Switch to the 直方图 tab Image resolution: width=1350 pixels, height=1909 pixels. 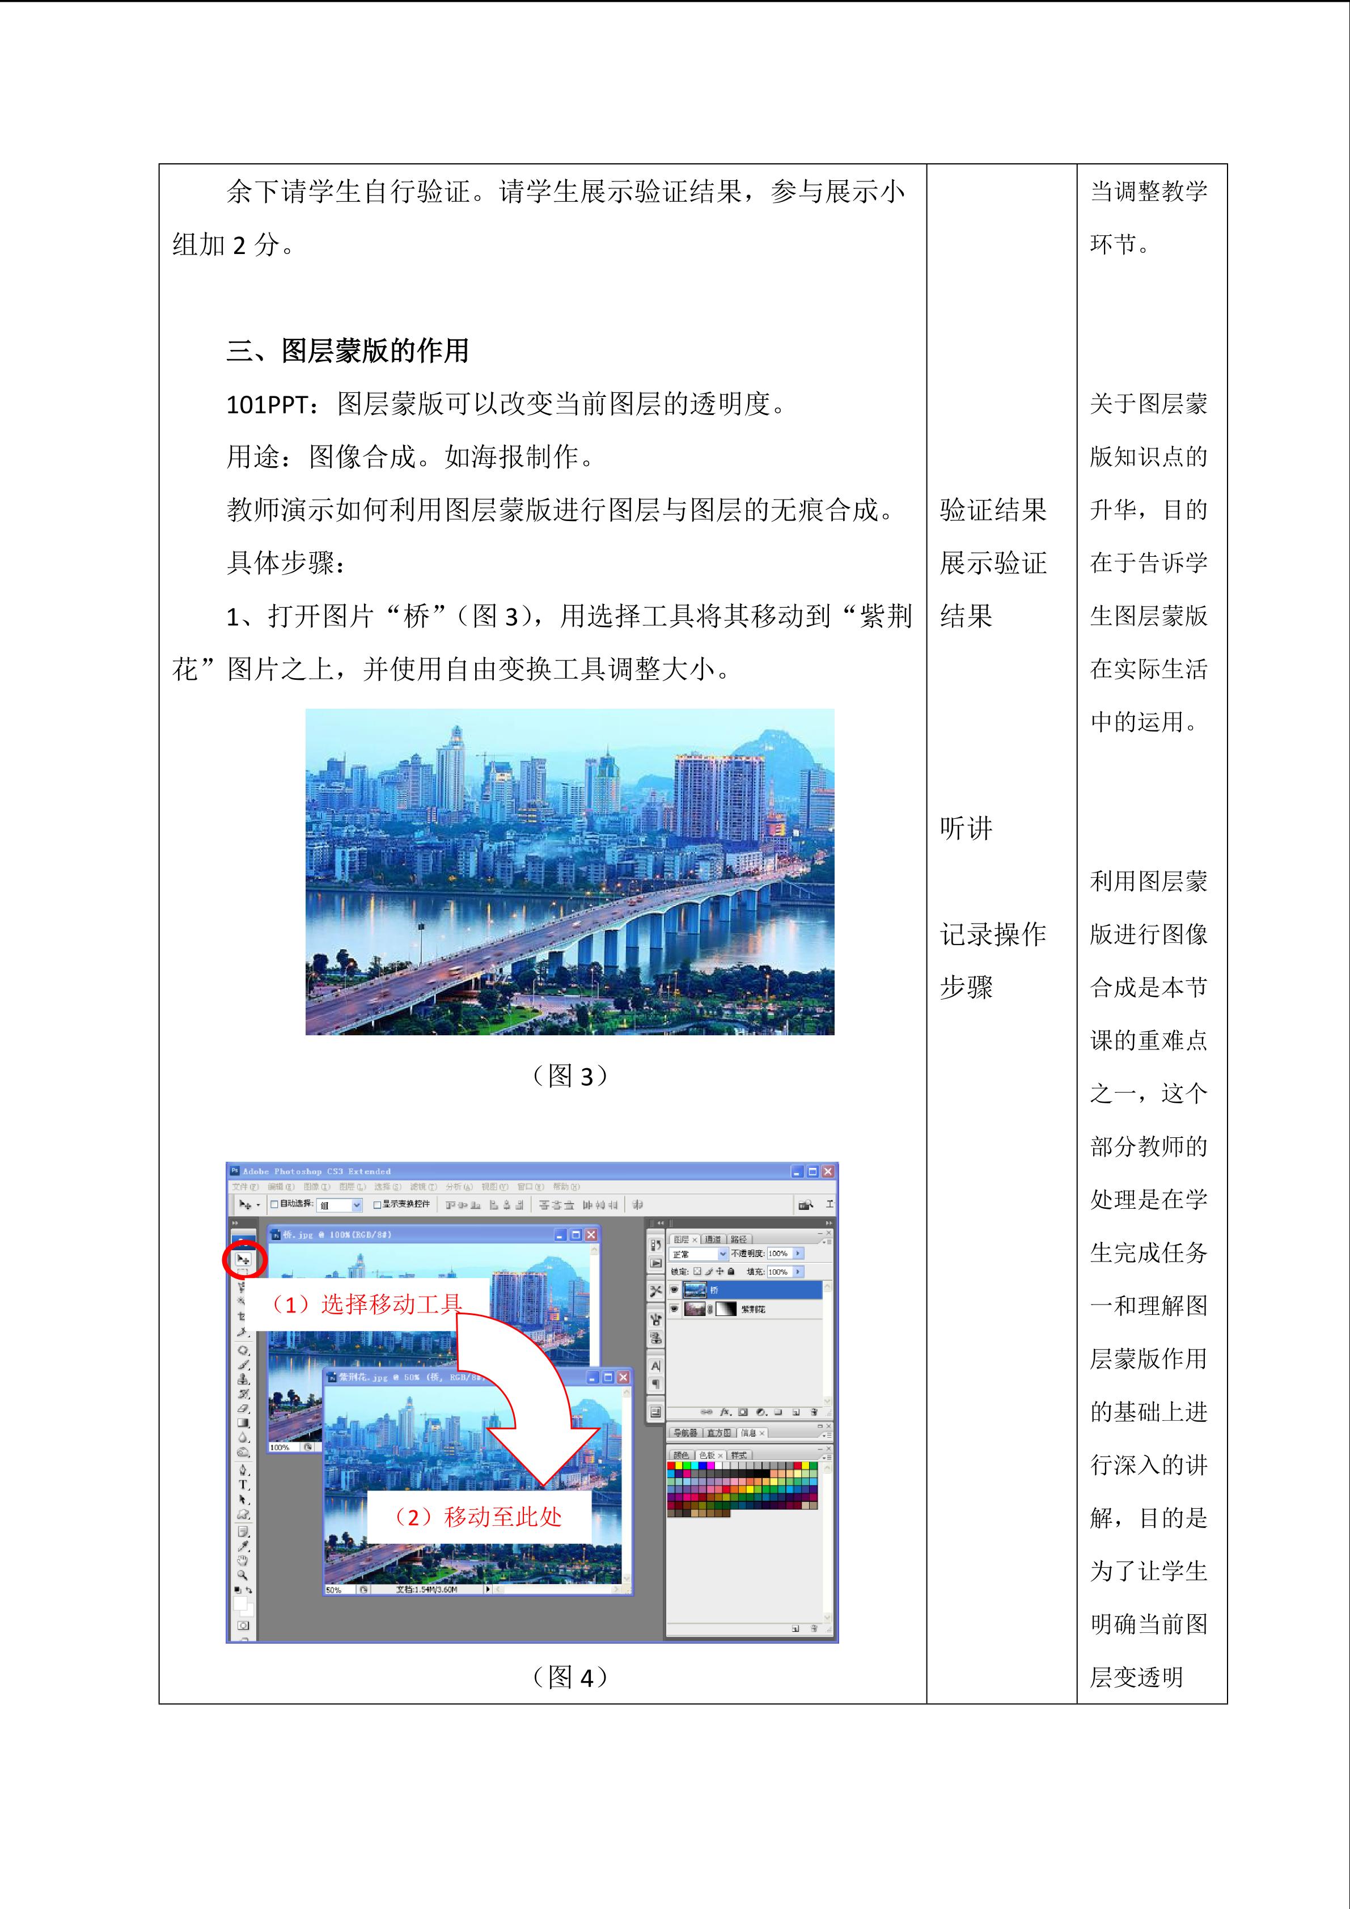tap(720, 1433)
